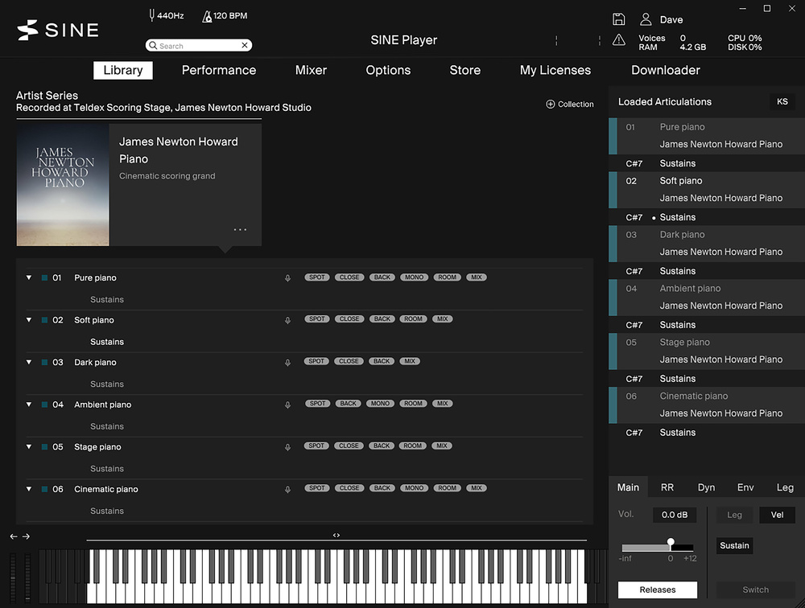Collapse the 04 Ambient piano instrument

[29, 405]
